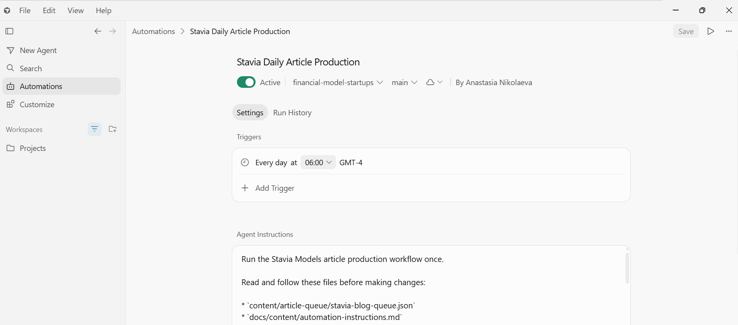Click the Agent Instructions scrollbar

click(627, 268)
